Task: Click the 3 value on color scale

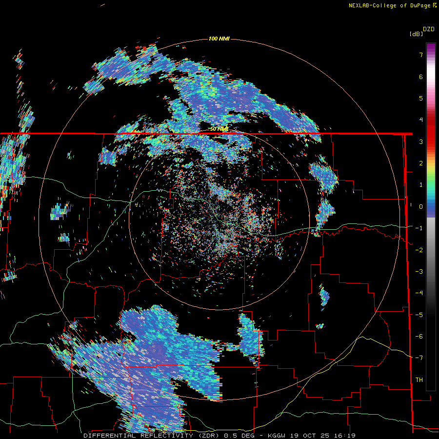Action: coord(421,141)
